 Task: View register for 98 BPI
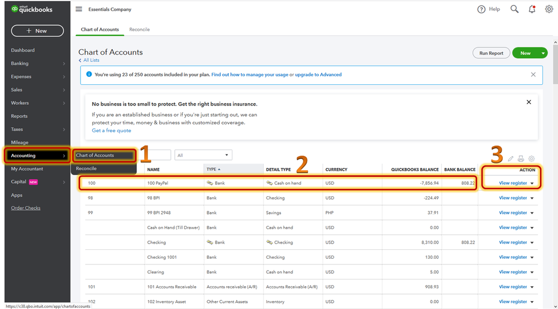(x=513, y=198)
